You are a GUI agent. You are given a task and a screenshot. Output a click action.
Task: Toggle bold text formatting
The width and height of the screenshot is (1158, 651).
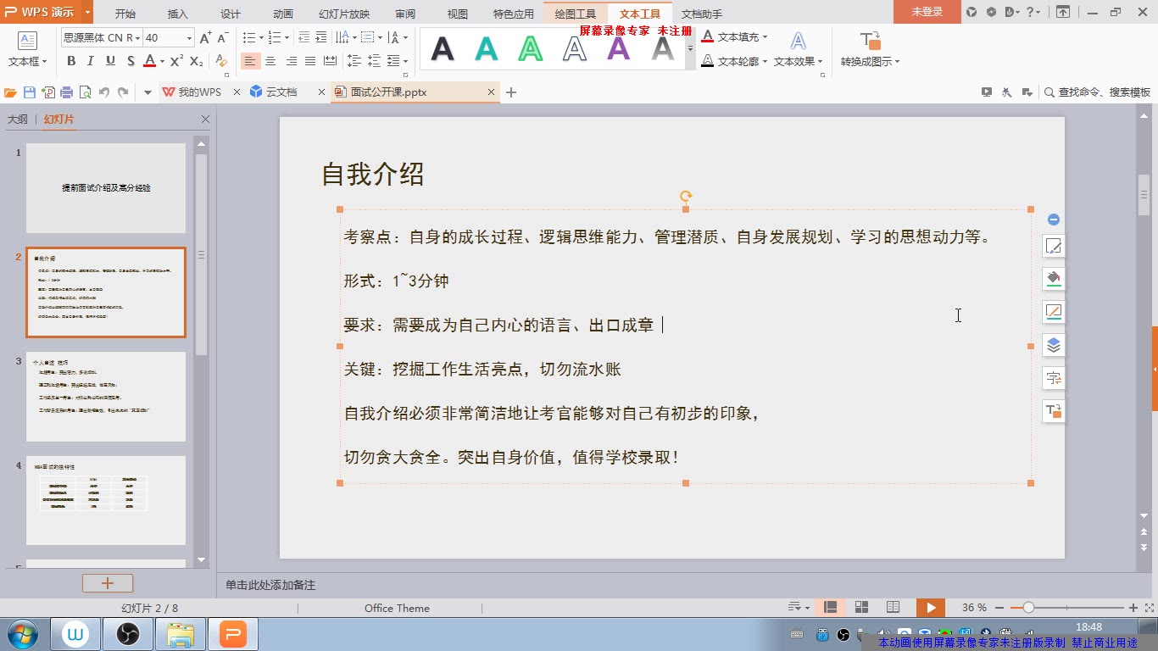[71, 61]
